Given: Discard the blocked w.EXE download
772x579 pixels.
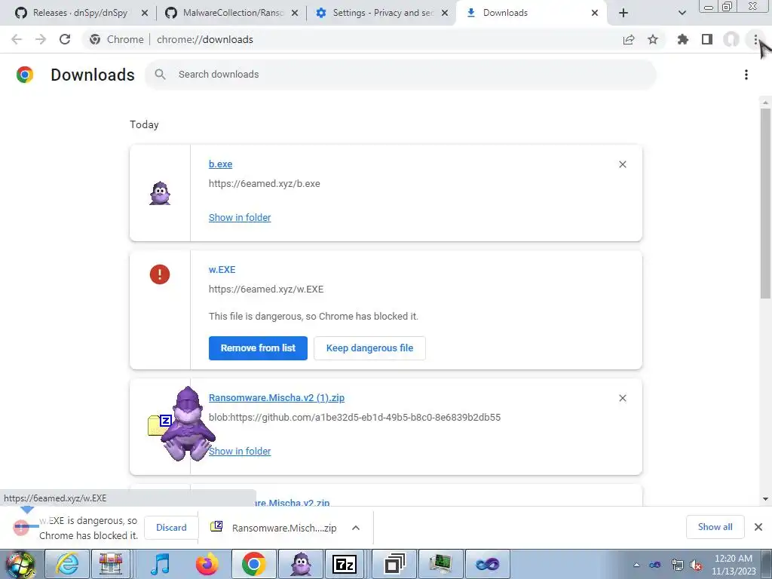Looking at the screenshot, I should [x=171, y=528].
